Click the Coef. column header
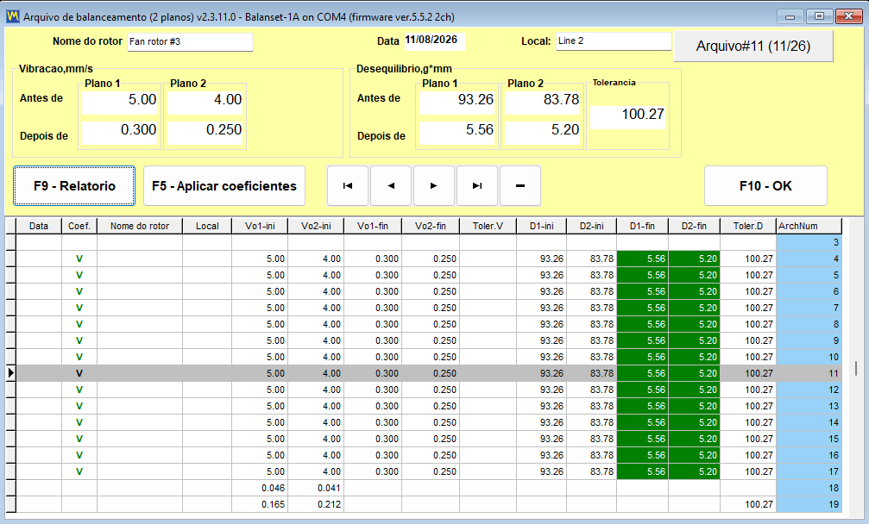Screen dimensions: 869x524 [79, 226]
